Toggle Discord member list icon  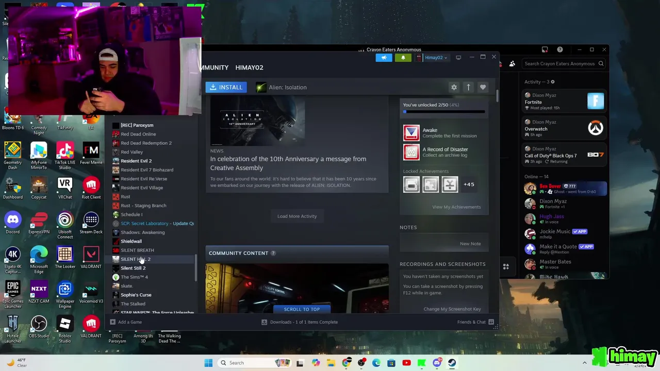512,64
